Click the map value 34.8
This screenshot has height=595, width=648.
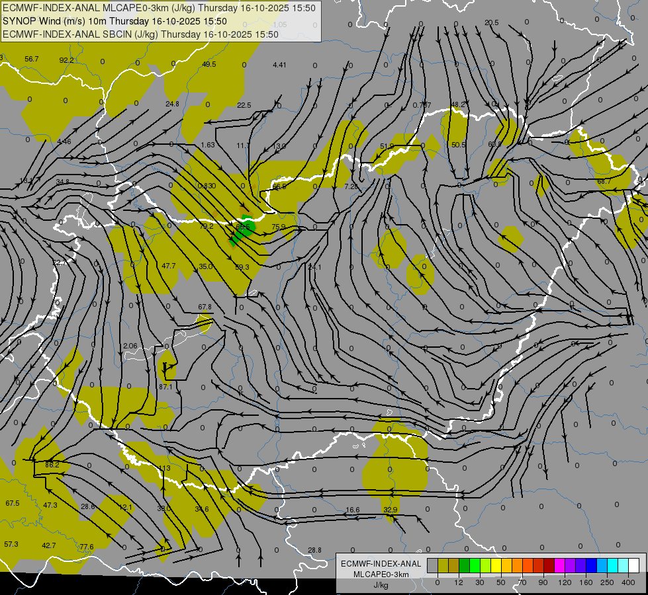[62, 182]
